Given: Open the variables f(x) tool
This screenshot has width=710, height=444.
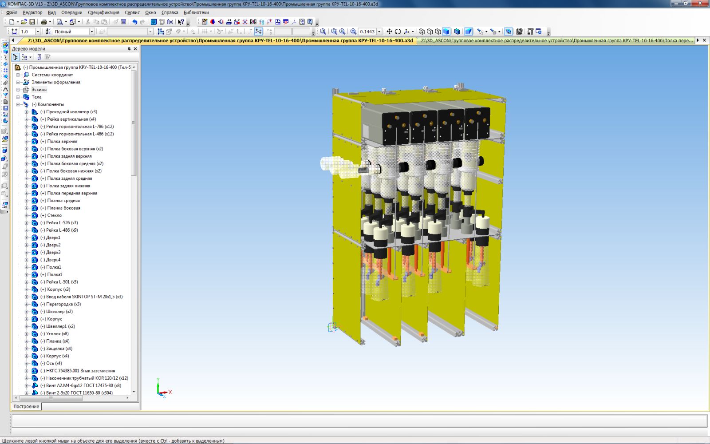Looking at the screenshot, I should click(x=170, y=22).
